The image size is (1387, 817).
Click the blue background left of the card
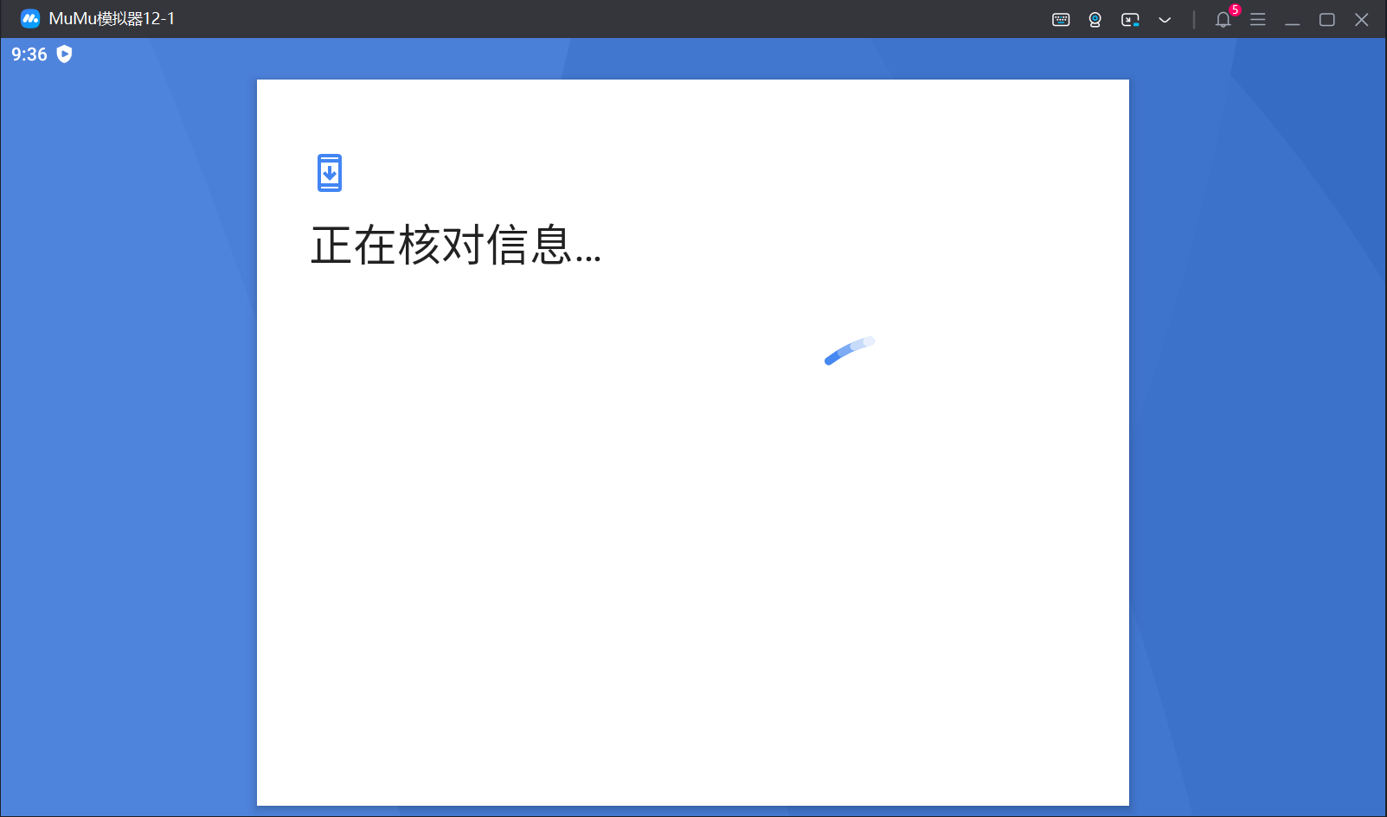click(x=128, y=432)
